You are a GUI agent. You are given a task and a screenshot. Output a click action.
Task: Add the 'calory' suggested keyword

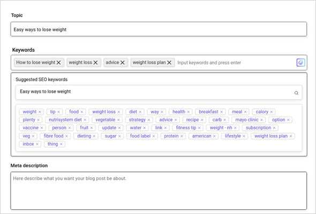pos(262,112)
